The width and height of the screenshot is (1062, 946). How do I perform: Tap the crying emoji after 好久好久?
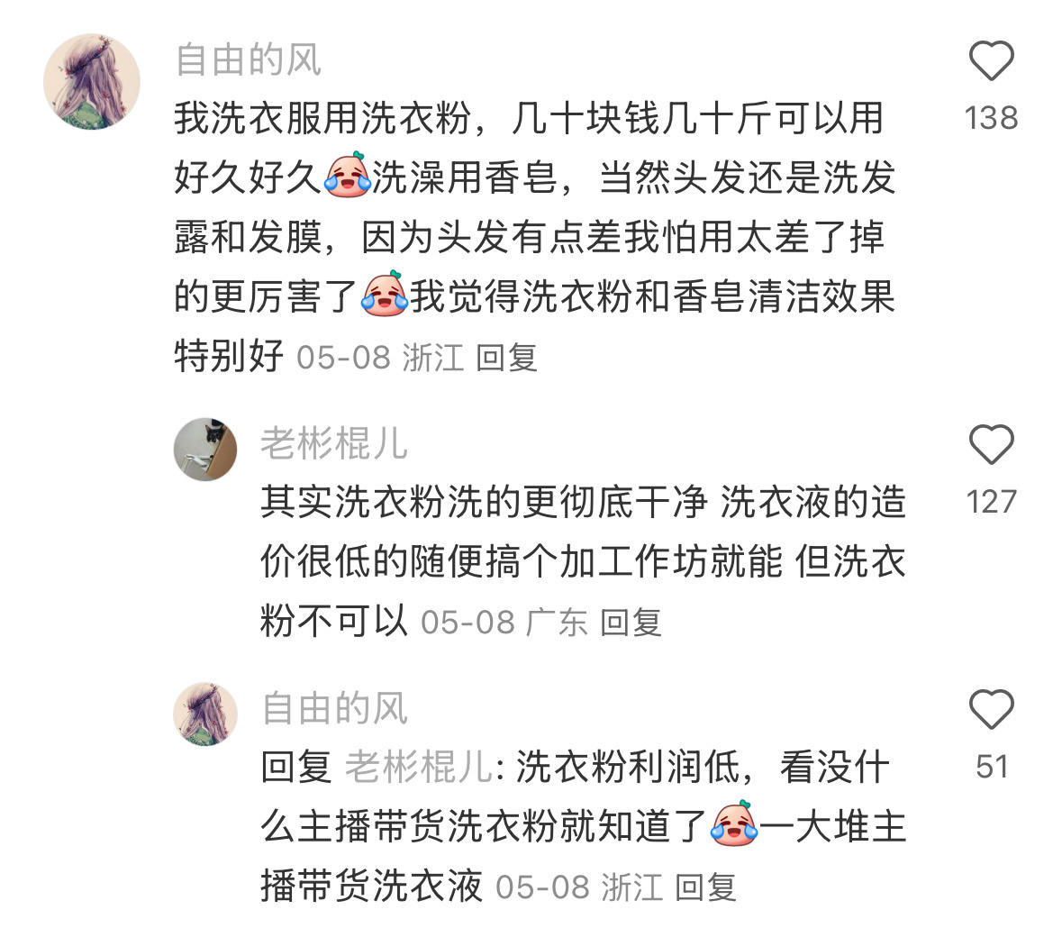click(348, 177)
